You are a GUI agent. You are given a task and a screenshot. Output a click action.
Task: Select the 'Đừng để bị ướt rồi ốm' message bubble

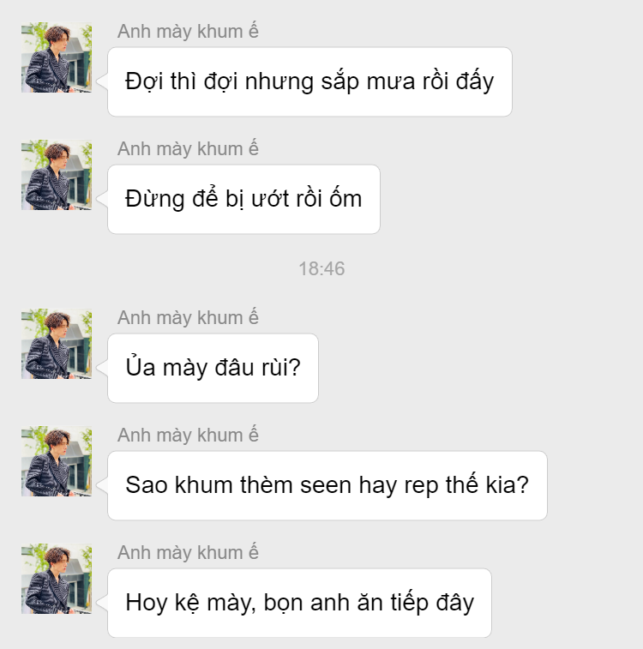pyautogui.click(x=243, y=200)
